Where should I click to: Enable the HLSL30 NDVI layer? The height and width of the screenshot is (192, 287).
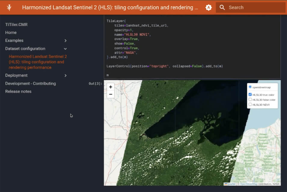[250, 105]
